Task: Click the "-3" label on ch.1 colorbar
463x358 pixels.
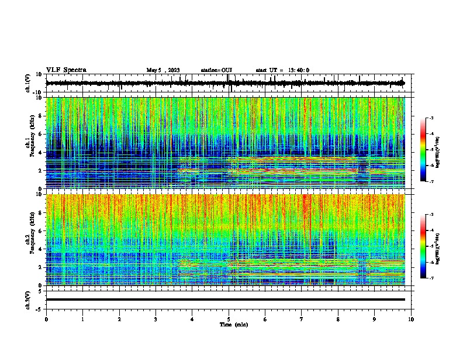Action: click(431, 118)
